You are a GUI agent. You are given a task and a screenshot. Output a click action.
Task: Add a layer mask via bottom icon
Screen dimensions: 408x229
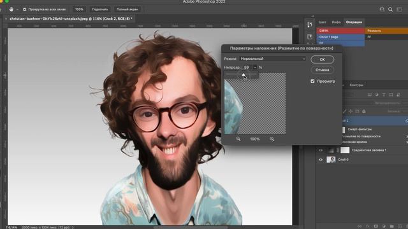375,226
